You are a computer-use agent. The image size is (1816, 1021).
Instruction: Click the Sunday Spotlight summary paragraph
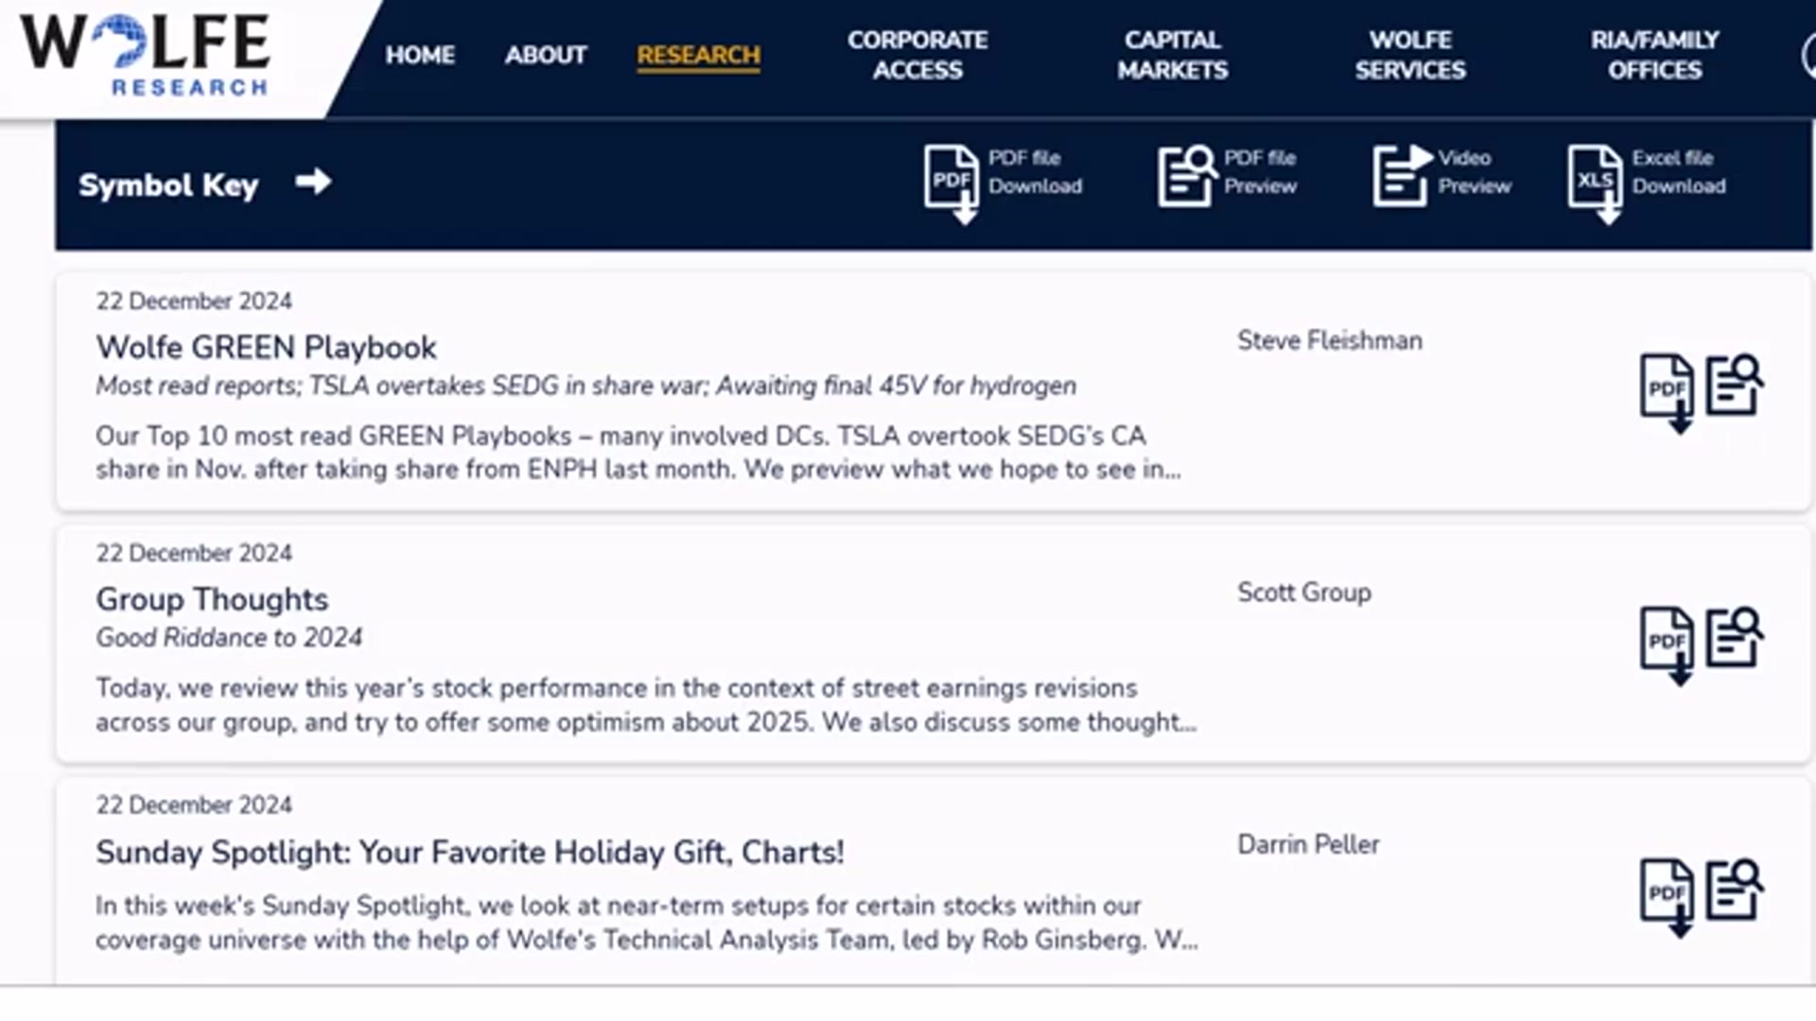(x=647, y=923)
